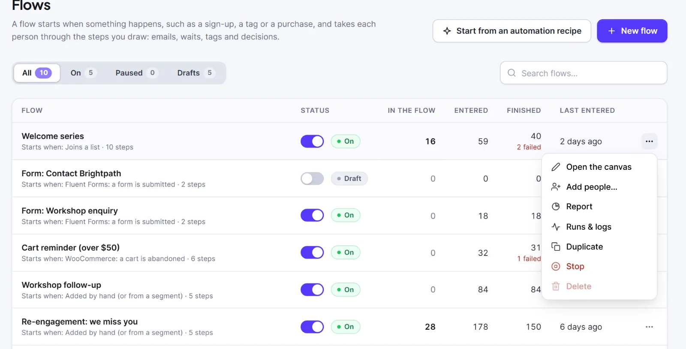
Task: Choose Runs & logs menu item
Action: tap(599, 227)
